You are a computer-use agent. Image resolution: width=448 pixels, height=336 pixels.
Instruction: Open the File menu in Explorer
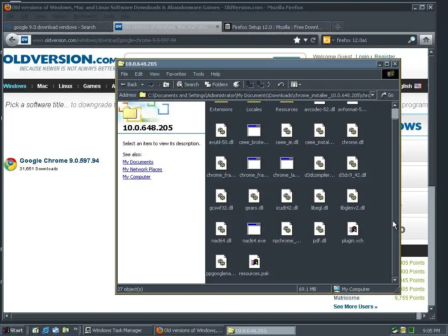click(124, 74)
